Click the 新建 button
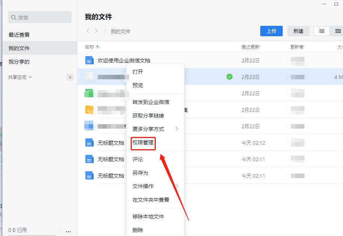This screenshot has width=343, height=236. 298,31
